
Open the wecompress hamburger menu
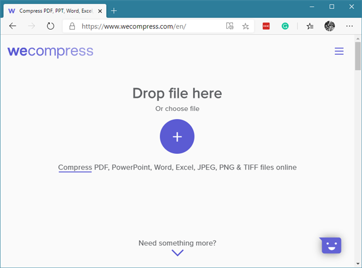[x=339, y=51]
